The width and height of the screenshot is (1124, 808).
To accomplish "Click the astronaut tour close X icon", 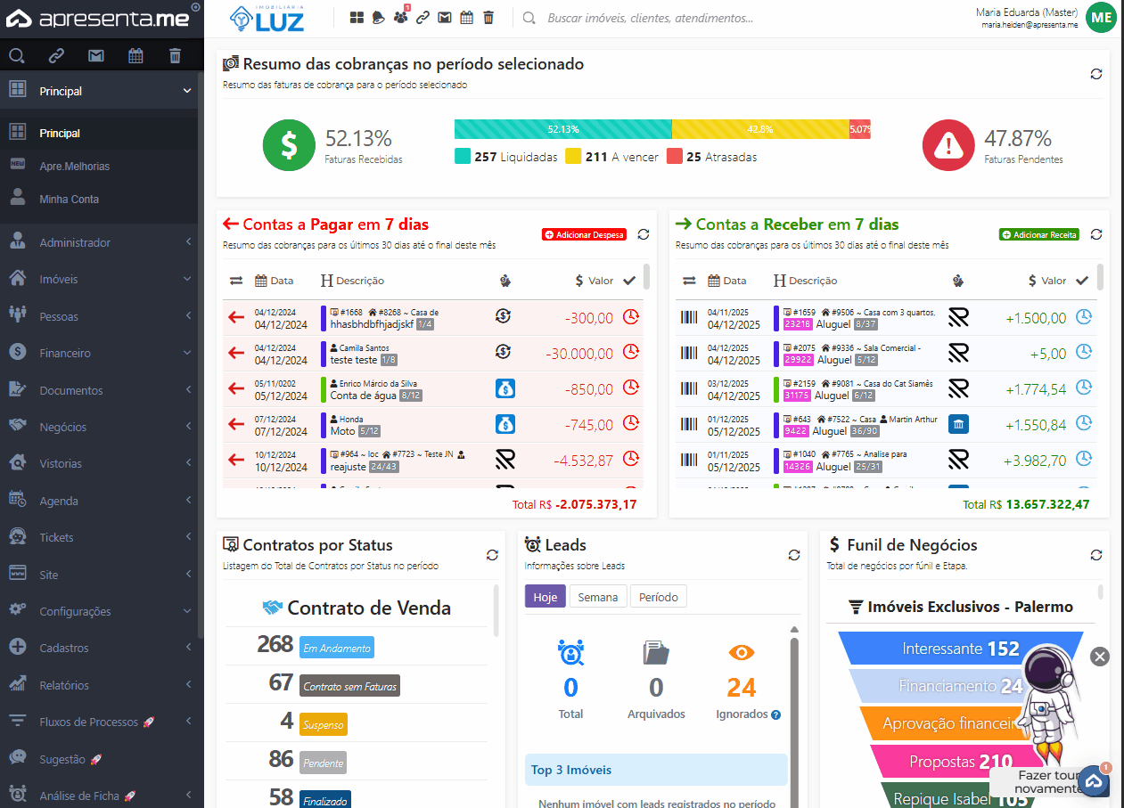I will pyautogui.click(x=1100, y=657).
